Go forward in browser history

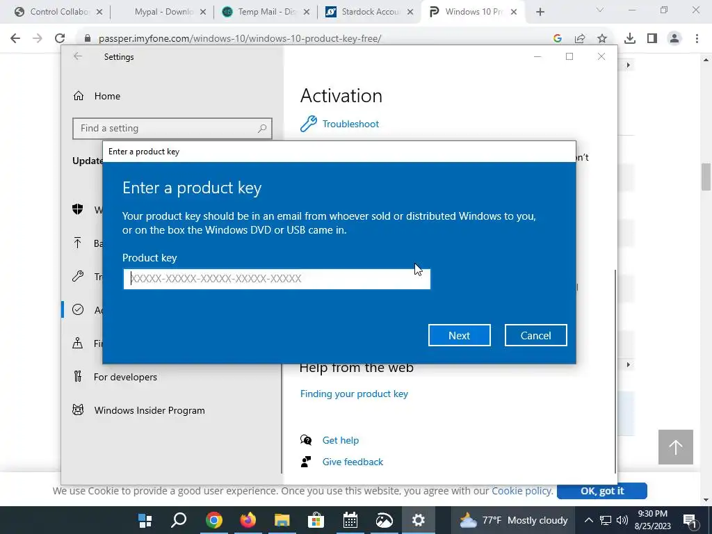coord(38,39)
